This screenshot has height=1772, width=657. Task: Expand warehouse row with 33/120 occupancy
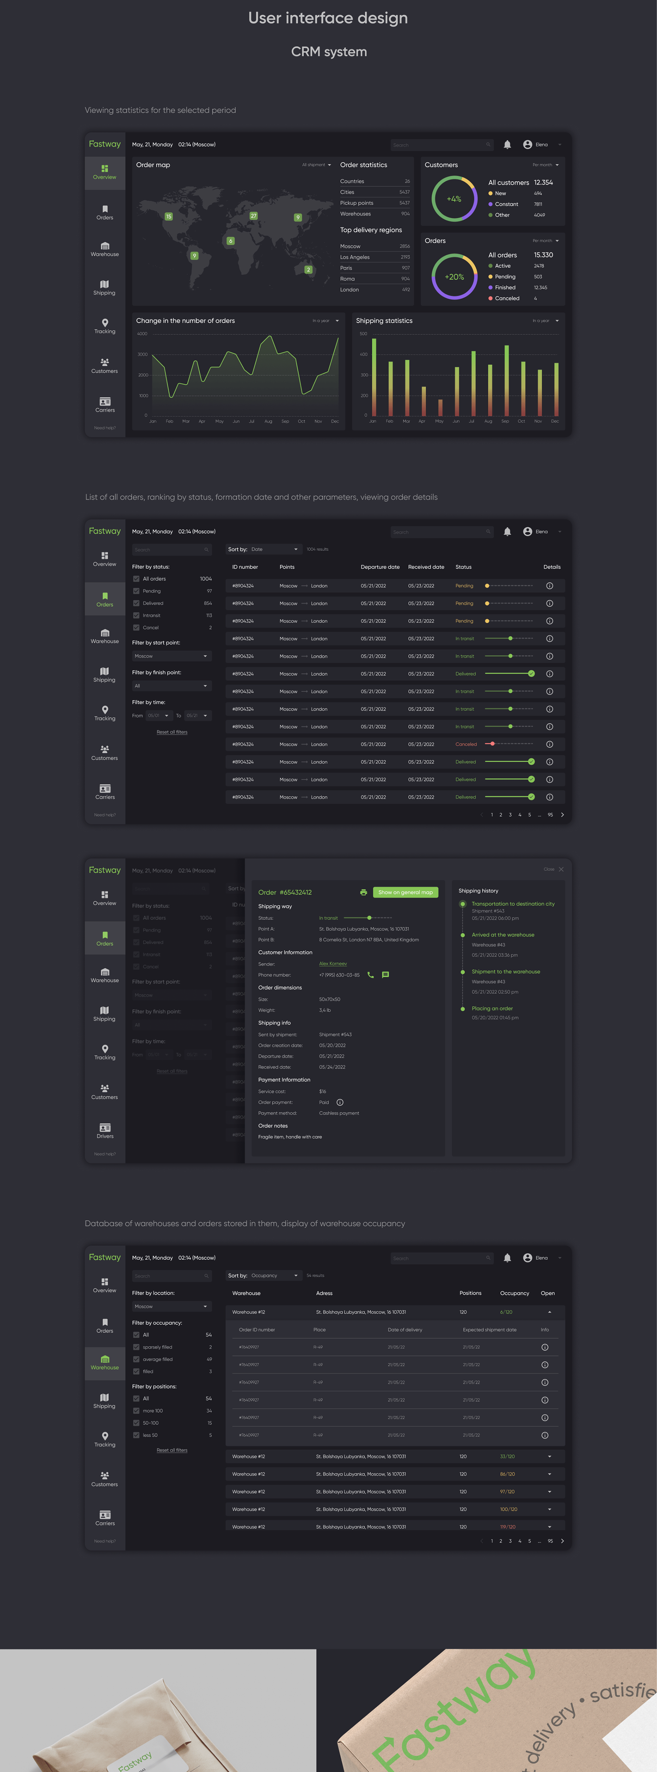549,1456
